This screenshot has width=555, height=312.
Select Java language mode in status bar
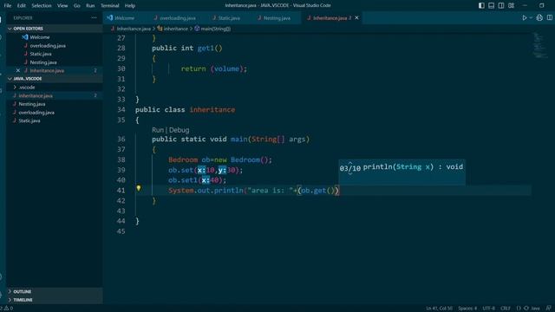536,309
